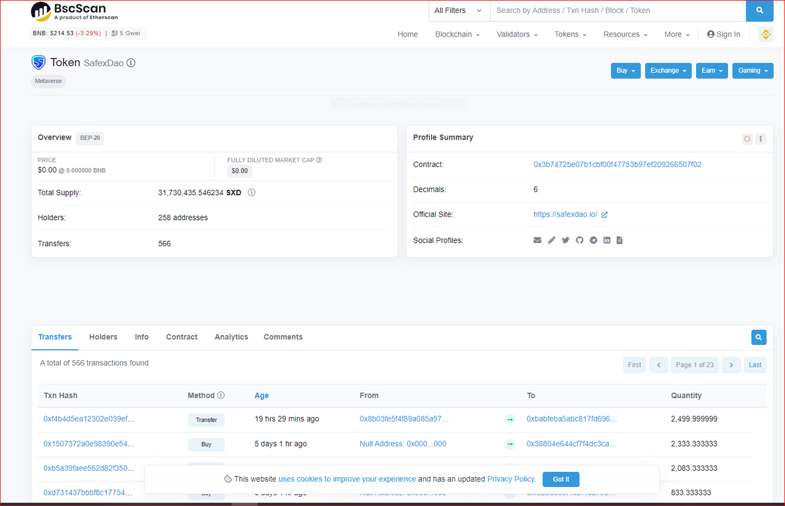Image resolution: width=785 pixels, height=506 pixels.
Task: Expand the Blockchain menu
Action: click(x=457, y=34)
